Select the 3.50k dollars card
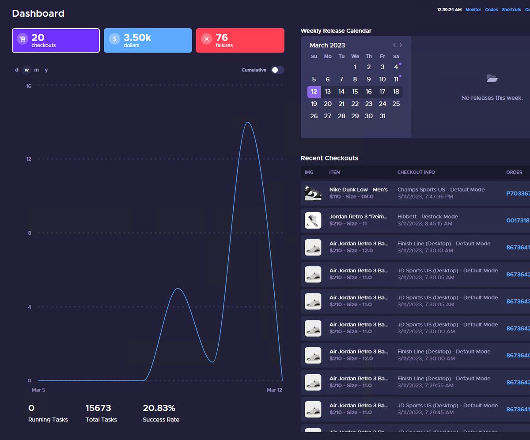530x440 pixels. [x=148, y=41]
